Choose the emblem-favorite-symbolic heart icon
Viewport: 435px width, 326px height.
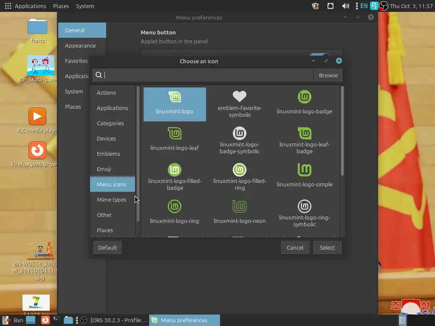240,104
